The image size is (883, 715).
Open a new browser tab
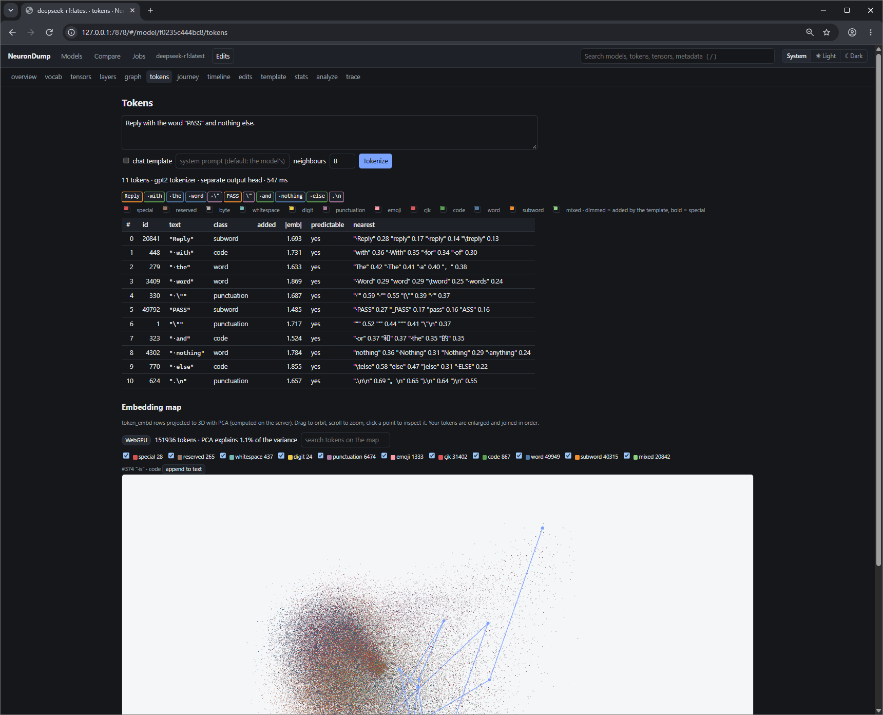150,10
